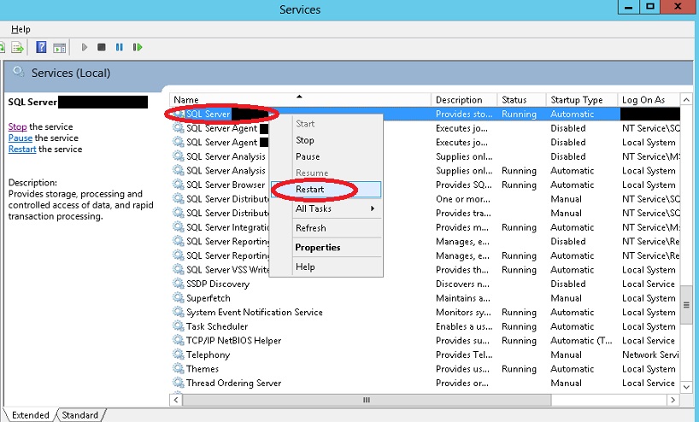Click the Services (Local) magnifier icon
699x422 pixels.
pyautogui.click(x=18, y=72)
